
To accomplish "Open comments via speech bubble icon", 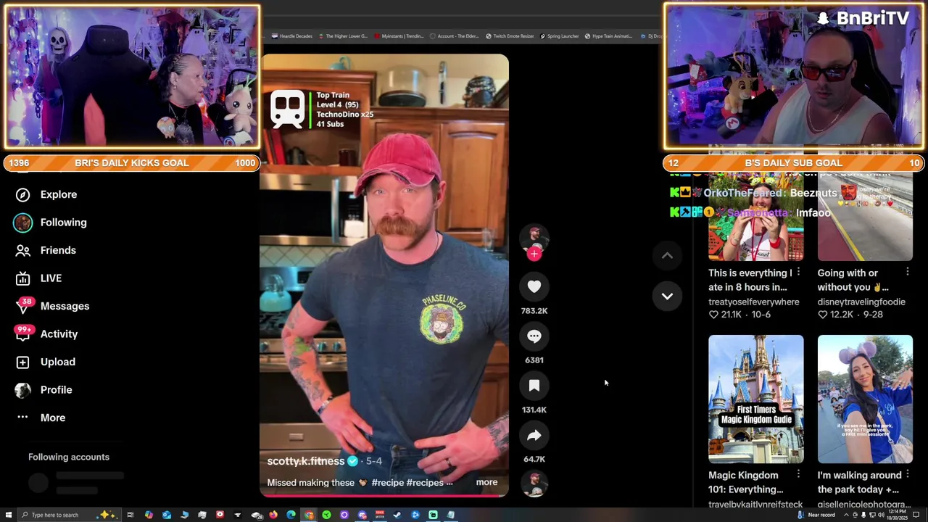I will pos(534,336).
